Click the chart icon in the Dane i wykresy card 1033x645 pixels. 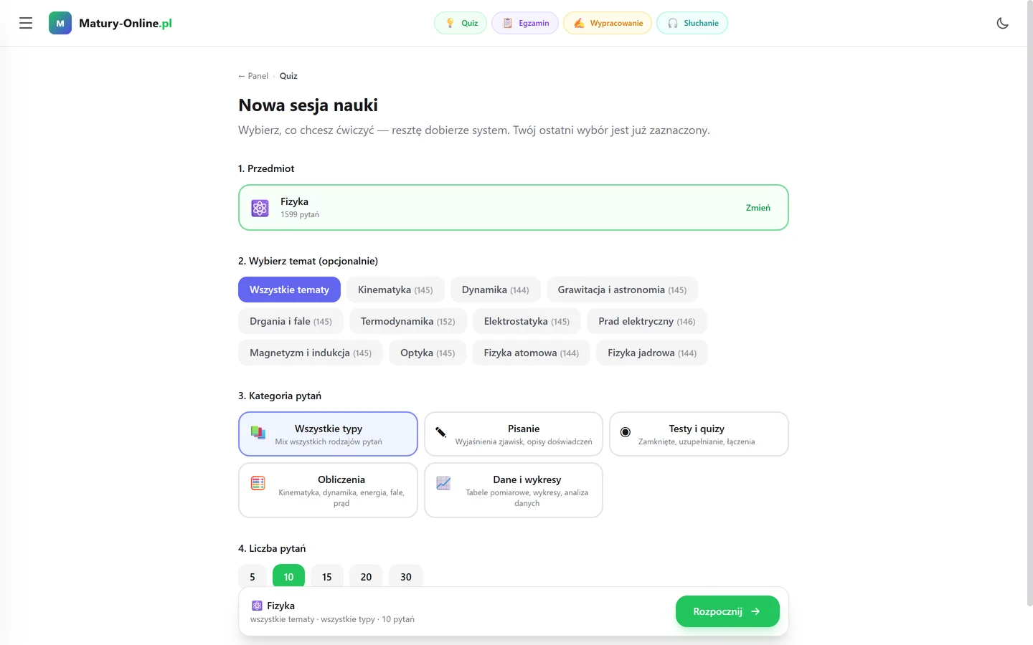tap(443, 483)
